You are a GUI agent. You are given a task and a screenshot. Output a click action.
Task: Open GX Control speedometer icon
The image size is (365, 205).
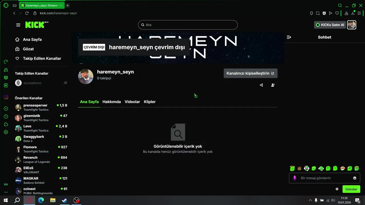pyautogui.click(x=6, y=62)
